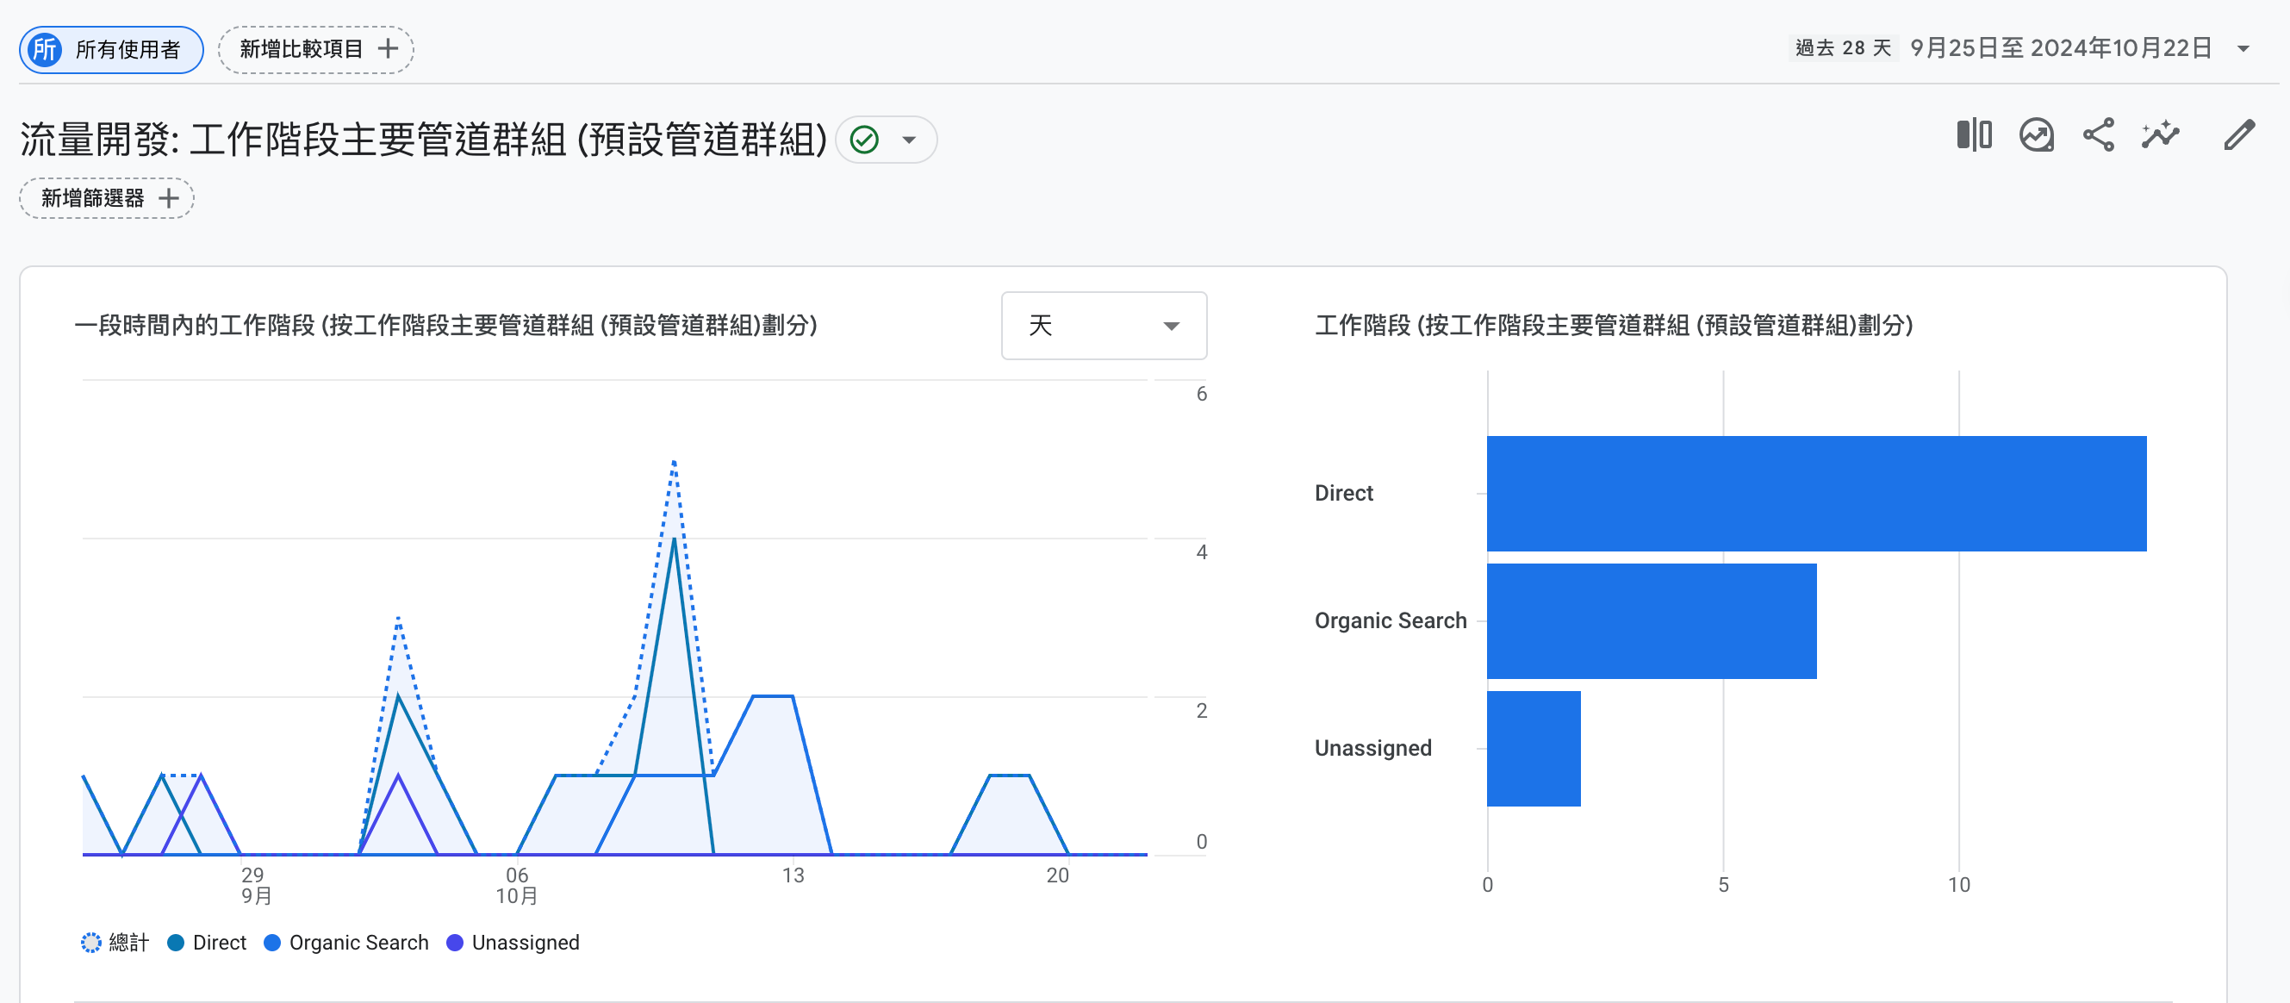Click the 06 10月 axis date label

pos(516,886)
